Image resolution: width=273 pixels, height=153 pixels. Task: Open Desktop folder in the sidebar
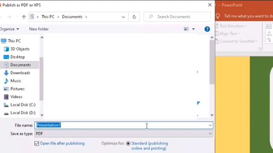17,57
